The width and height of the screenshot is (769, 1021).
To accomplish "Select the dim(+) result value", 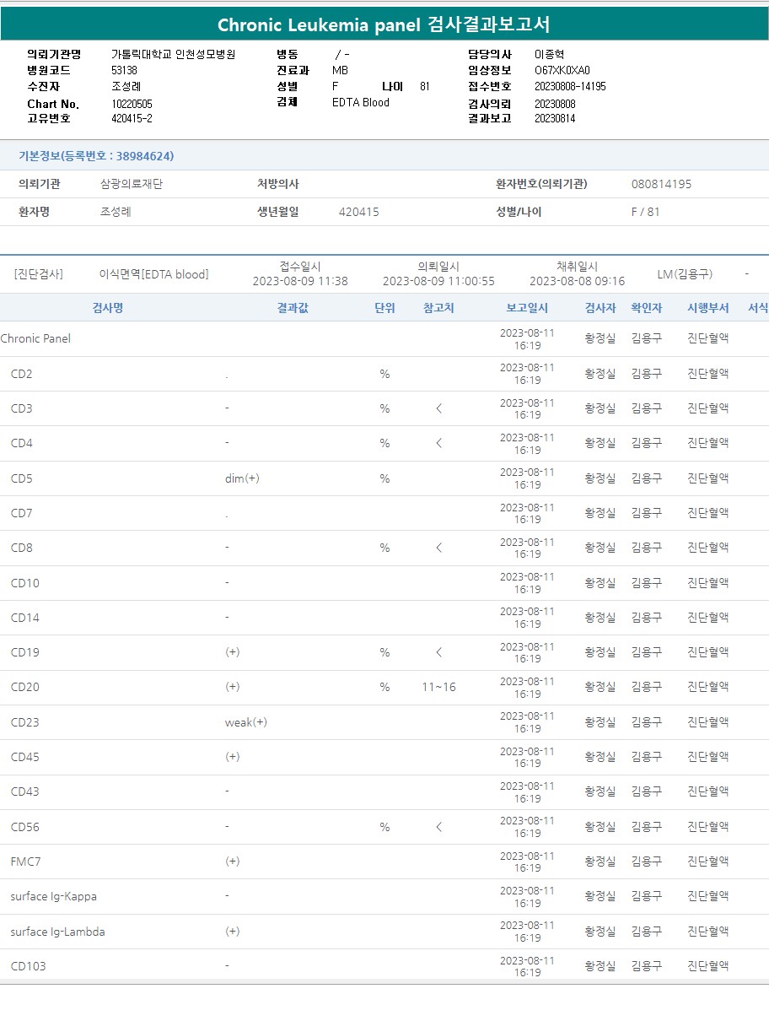I will click(x=242, y=478).
